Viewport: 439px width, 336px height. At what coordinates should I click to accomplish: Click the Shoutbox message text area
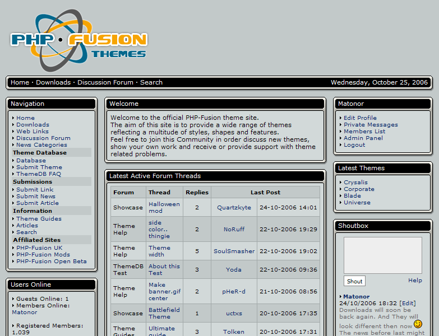pyautogui.click(x=383, y=255)
